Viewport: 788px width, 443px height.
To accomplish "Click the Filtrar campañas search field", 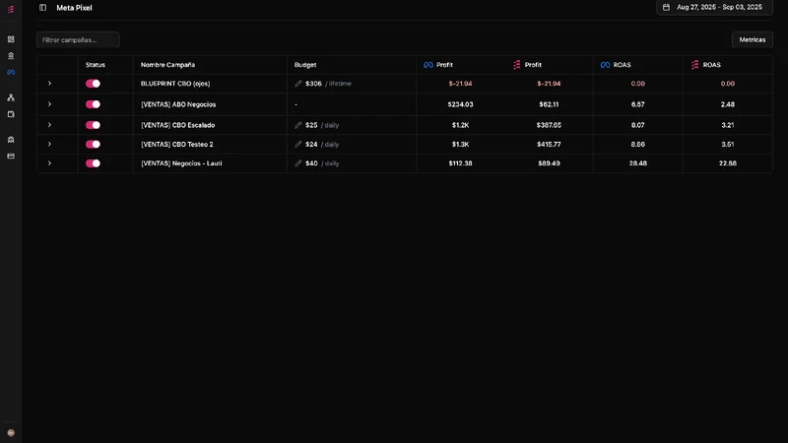I will pos(78,39).
